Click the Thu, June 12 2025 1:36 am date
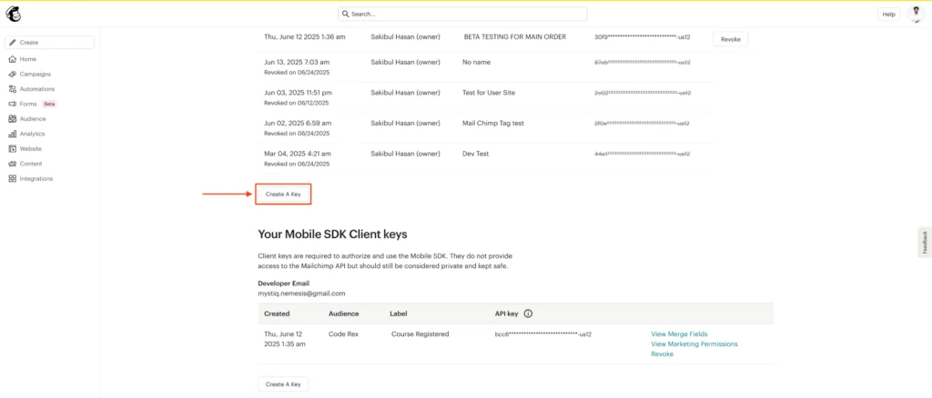 (x=304, y=36)
